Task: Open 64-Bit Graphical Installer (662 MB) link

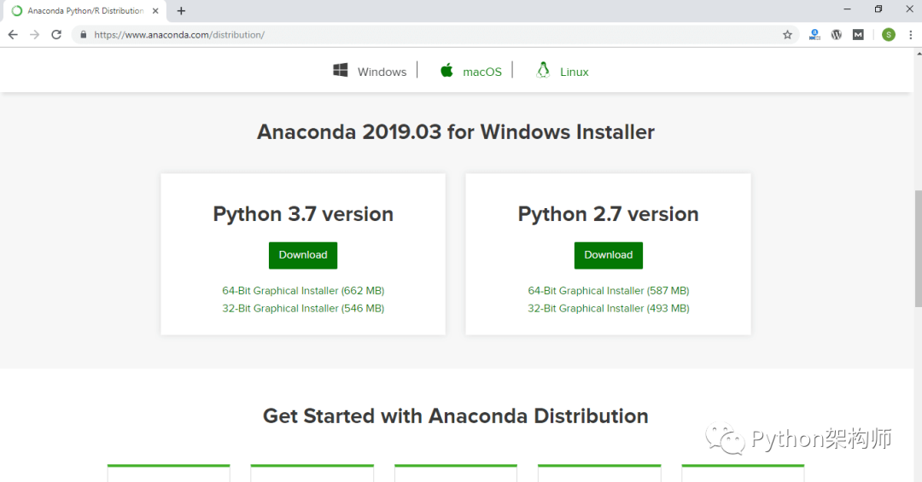Action: (303, 290)
